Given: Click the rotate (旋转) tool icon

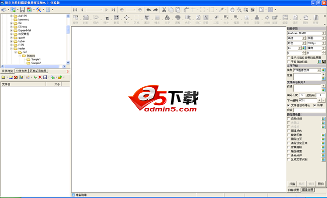Looking at the screenshot, I should click(x=75, y=18).
